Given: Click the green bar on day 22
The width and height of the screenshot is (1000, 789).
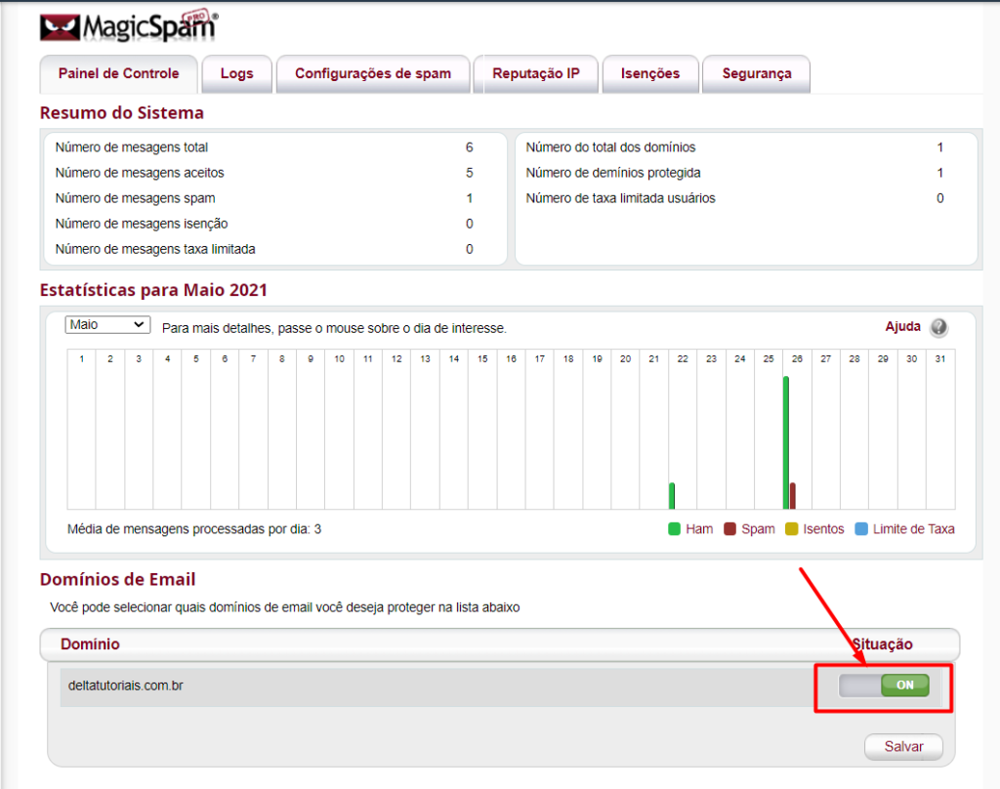Looking at the screenshot, I should point(672,495).
